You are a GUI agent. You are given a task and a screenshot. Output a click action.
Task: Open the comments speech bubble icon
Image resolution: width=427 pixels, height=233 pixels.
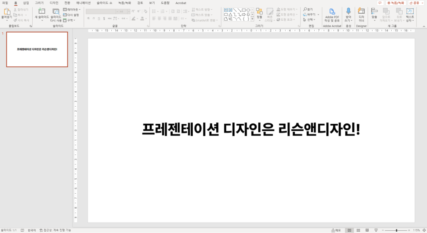click(x=380, y=3)
